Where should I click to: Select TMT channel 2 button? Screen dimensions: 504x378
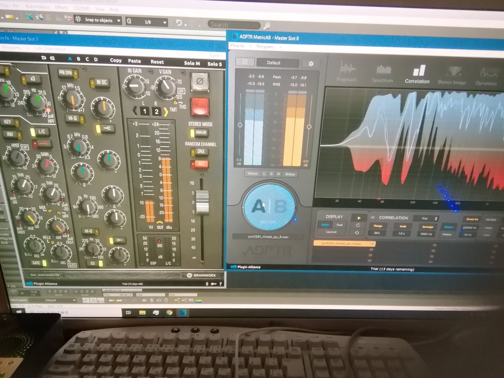pos(156,111)
